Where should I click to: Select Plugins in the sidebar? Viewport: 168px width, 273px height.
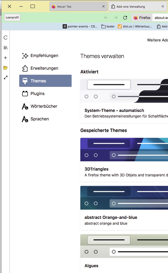coord(37,94)
